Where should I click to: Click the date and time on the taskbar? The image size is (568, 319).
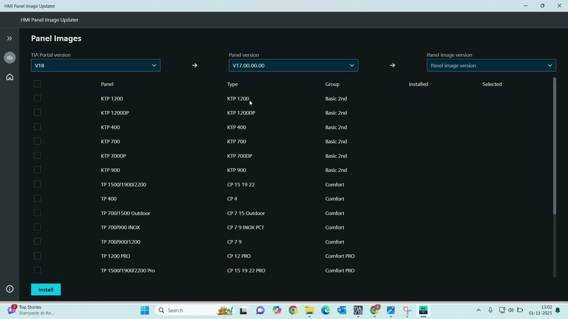click(540, 310)
